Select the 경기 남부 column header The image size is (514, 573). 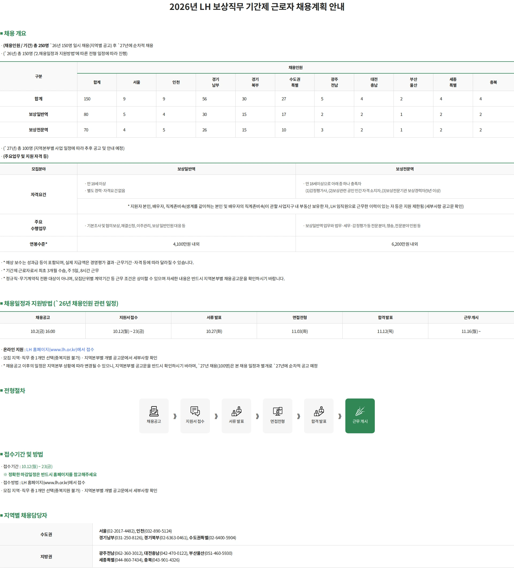216,82
